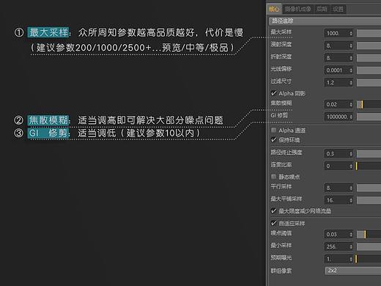
Task: Toggle the 最大限度减少网络流量 checkbox
Action: click(x=273, y=210)
